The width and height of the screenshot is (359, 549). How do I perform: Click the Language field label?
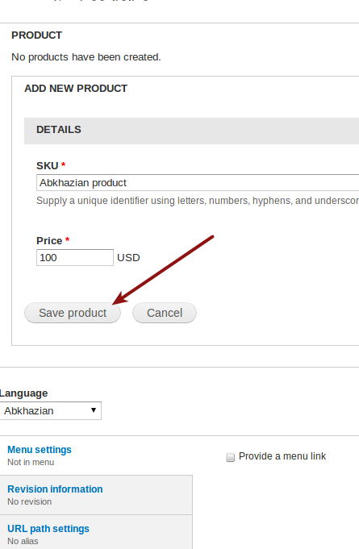24,393
